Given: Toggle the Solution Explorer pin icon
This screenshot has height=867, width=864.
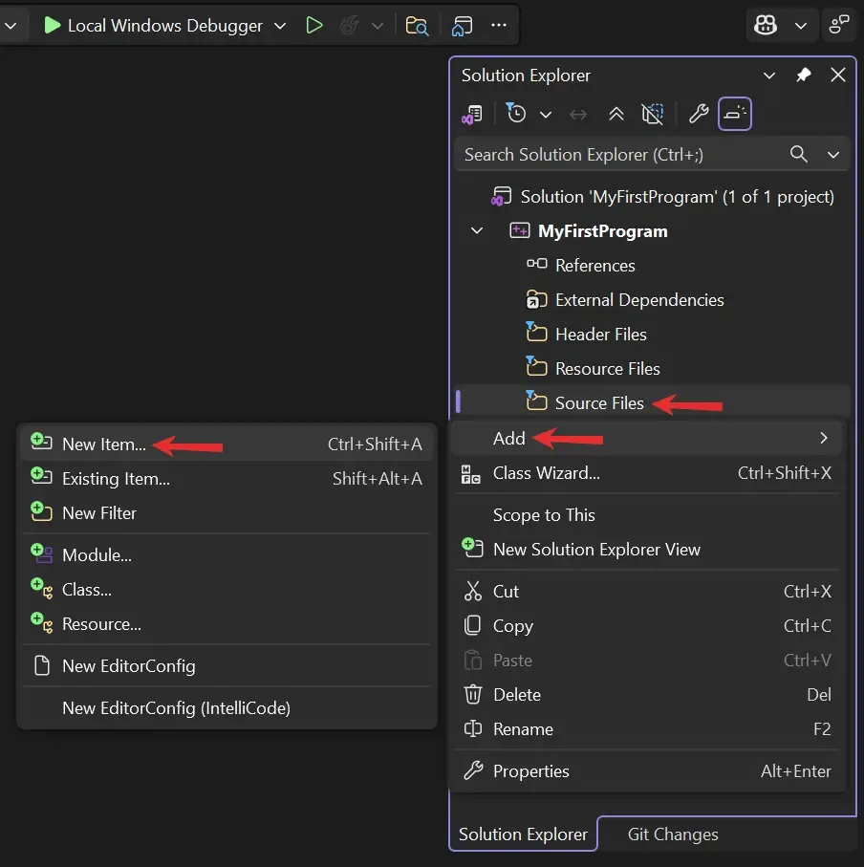Looking at the screenshot, I should (803, 75).
